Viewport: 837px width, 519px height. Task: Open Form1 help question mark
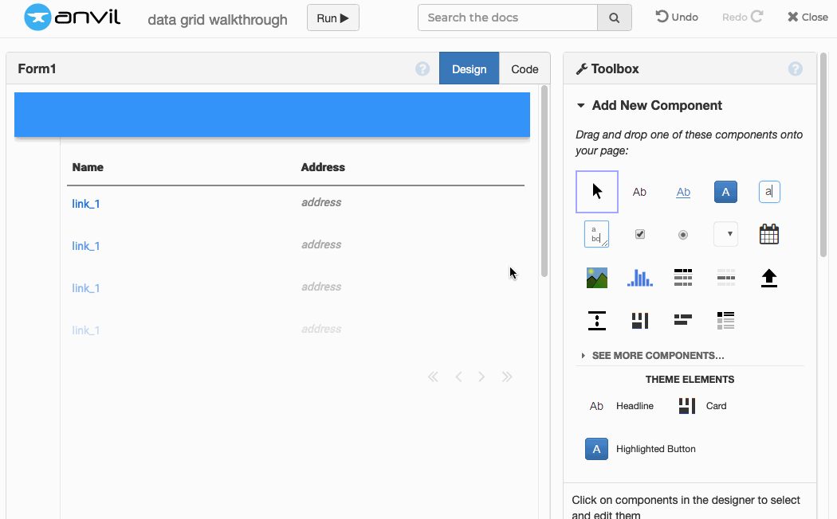coord(422,68)
